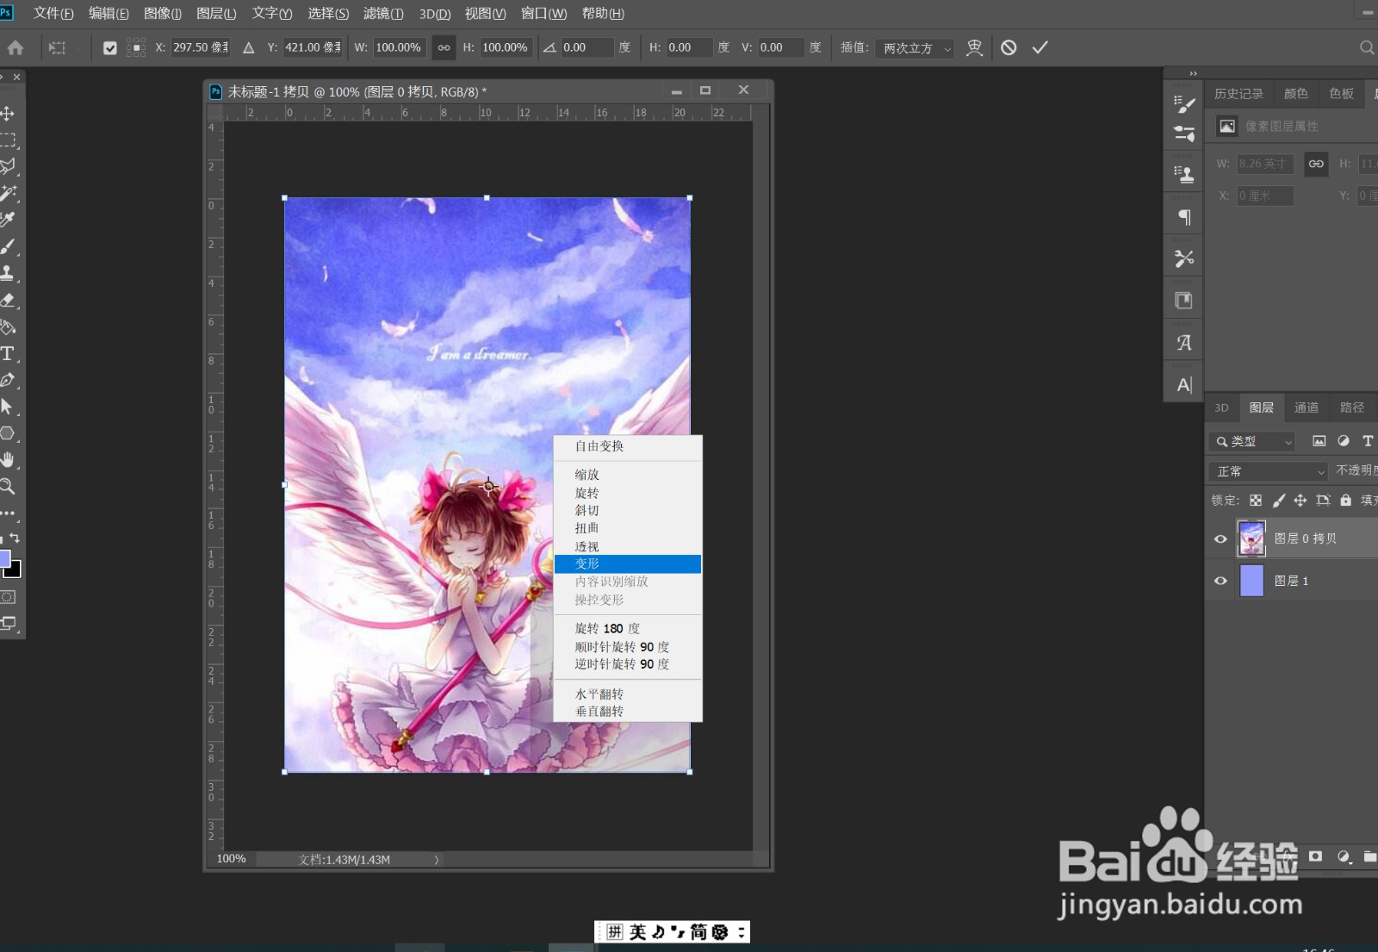The height and width of the screenshot is (952, 1378).
Task: Toggle lock position icon
Action: pos(1300,500)
